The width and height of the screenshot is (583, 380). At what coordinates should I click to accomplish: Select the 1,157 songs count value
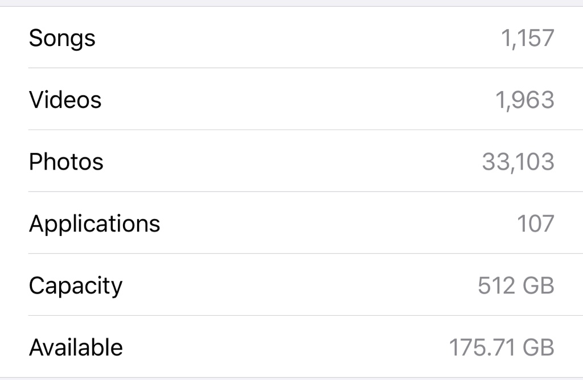(x=528, y=38)
